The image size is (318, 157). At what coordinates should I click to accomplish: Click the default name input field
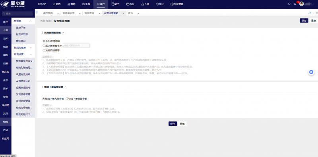[76, 45]
